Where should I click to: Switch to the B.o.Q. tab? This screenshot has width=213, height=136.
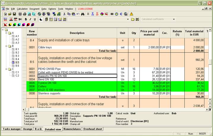(39, 129)
